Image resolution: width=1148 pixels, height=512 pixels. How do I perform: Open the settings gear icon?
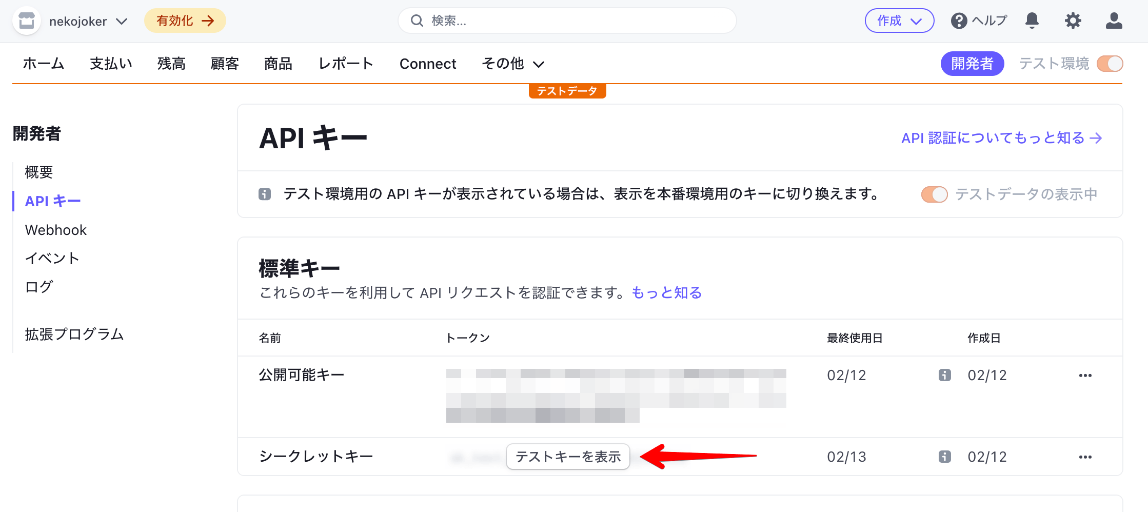[1073, 21]
